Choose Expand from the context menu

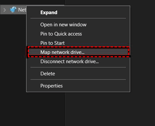click(49, 13)
